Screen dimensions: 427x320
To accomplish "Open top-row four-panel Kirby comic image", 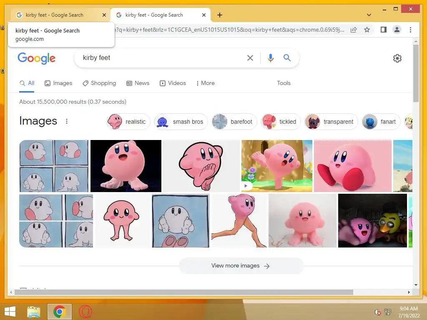I will [54, 166].
